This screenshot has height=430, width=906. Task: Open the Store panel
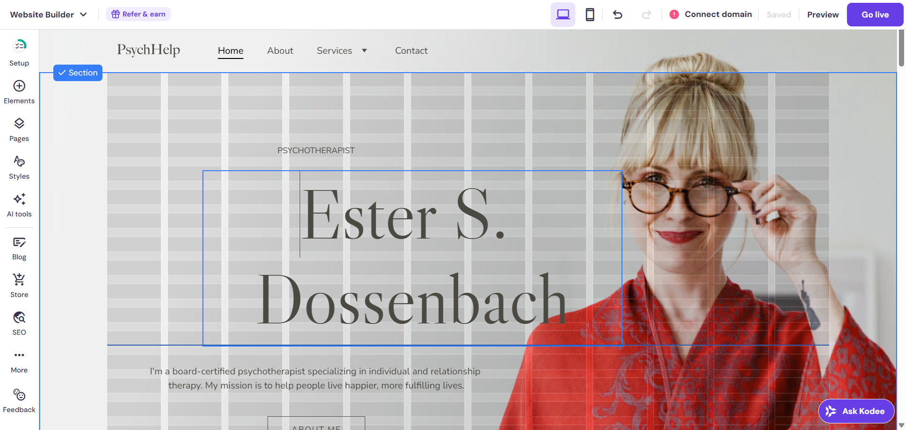pyautogui.click(x=19, y=286)
